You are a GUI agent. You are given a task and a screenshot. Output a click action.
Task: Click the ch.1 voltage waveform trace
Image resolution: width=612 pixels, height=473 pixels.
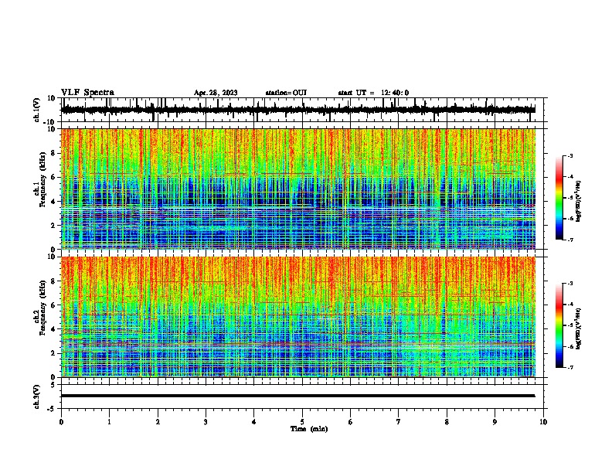coord(297,110)
